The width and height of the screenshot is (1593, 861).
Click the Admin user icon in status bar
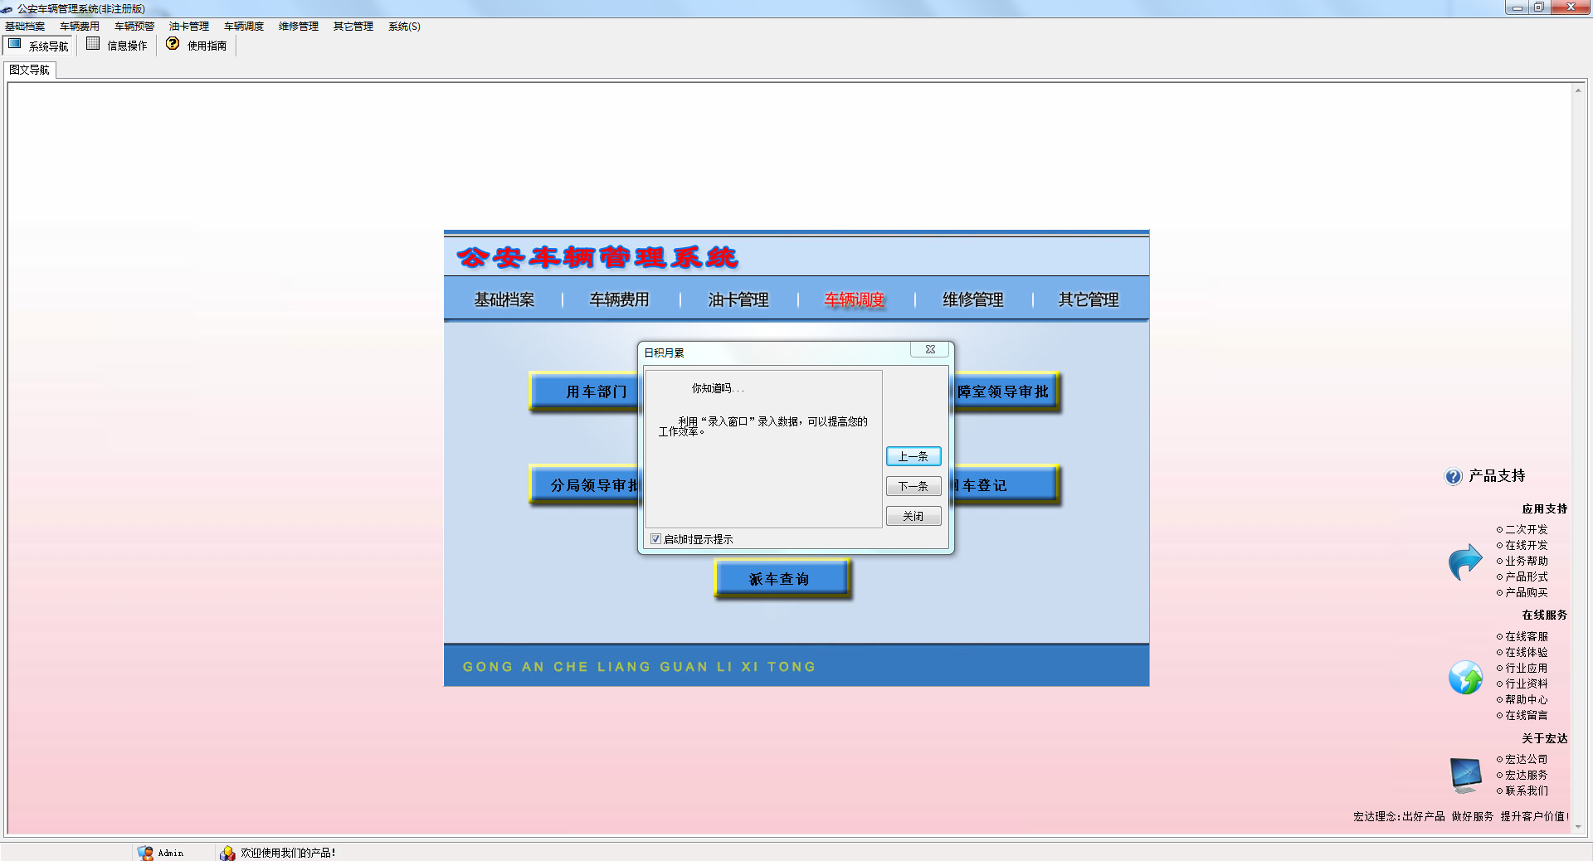click(146, 853)
